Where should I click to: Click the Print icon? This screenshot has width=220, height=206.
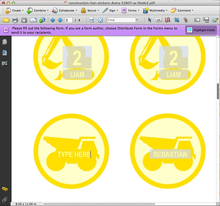pyautogui.click(x=15, y=20)
